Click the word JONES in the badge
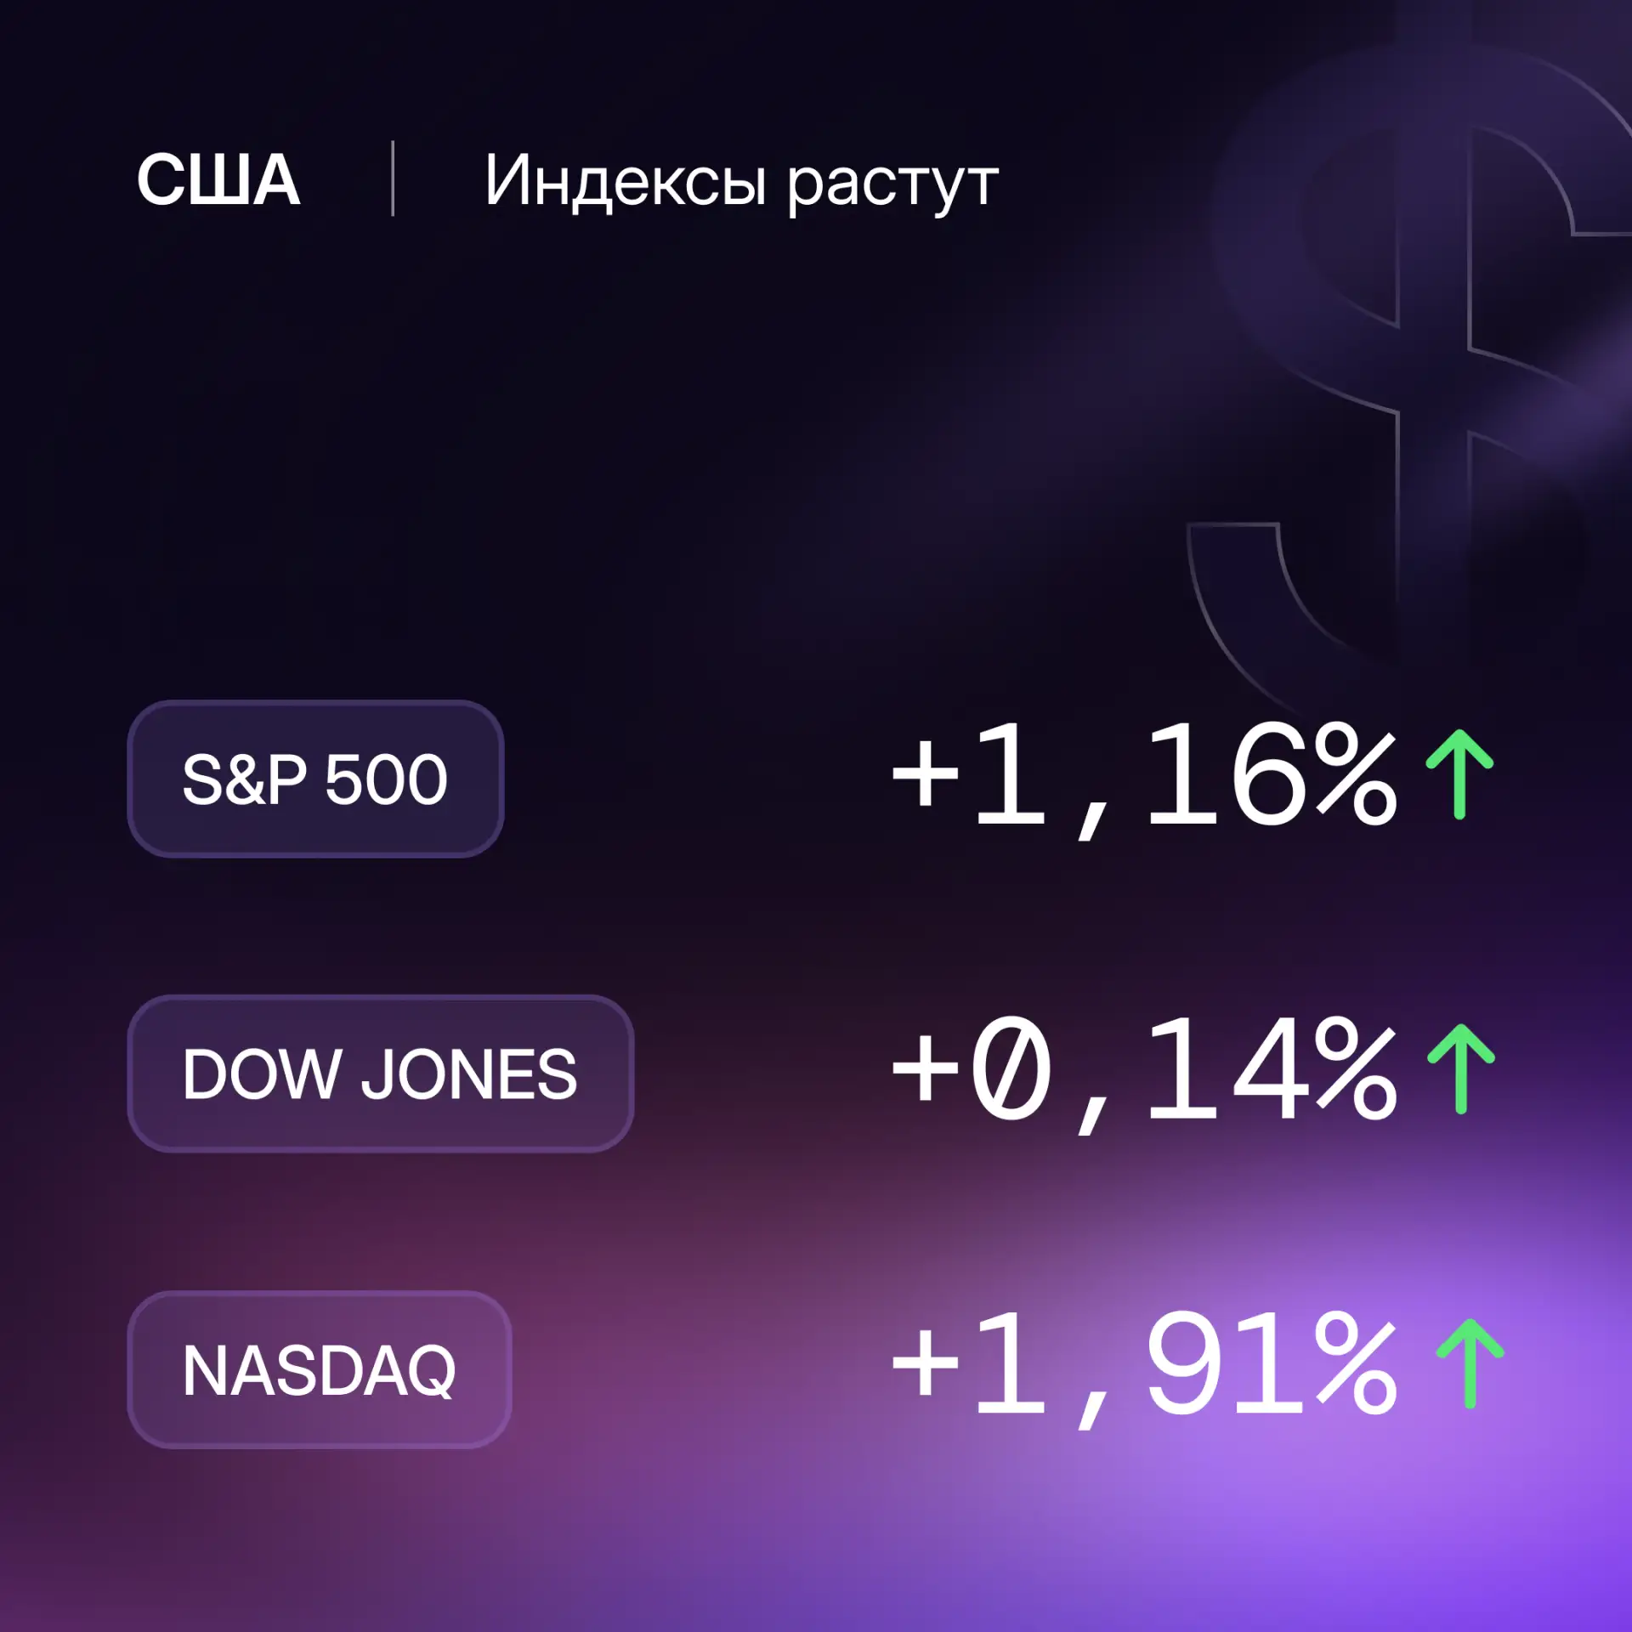This screenshot has width=1632, height=1632. pyautogui.click(x=470, y=1074)
